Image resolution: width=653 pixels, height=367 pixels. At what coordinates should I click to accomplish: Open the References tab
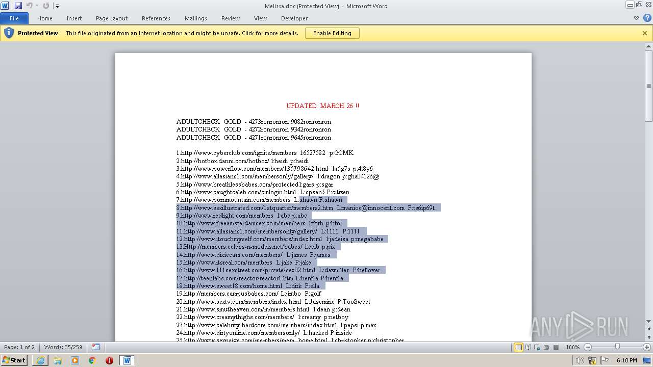pos(156,18)
